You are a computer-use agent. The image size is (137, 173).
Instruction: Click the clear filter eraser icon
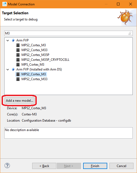click(x=130, y=33)
